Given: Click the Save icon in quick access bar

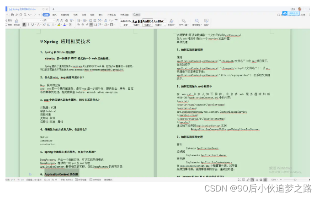Looking at the screenshot, I should [12, 15].
